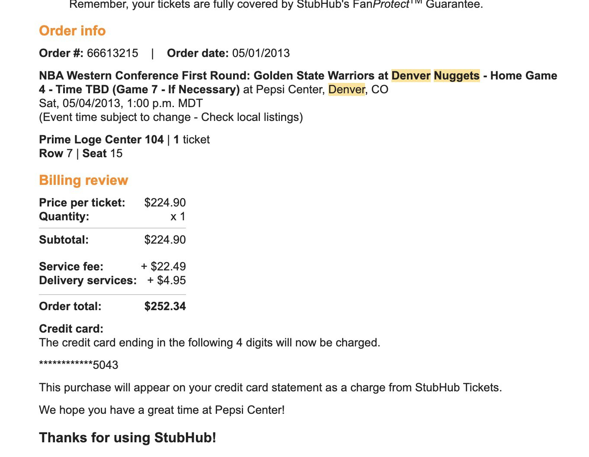Select order number 66613215
This screenshot has height=457, width=589.
coord(112,53)
